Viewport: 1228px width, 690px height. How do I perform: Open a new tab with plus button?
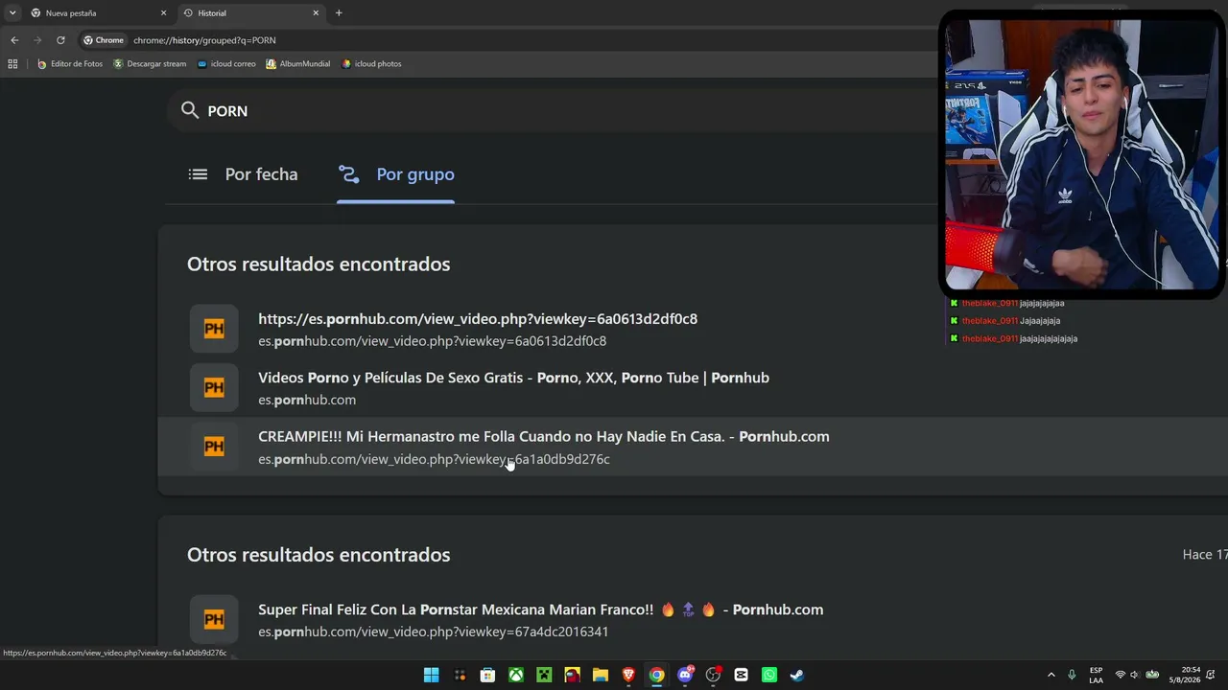click(x=339, y=13)
